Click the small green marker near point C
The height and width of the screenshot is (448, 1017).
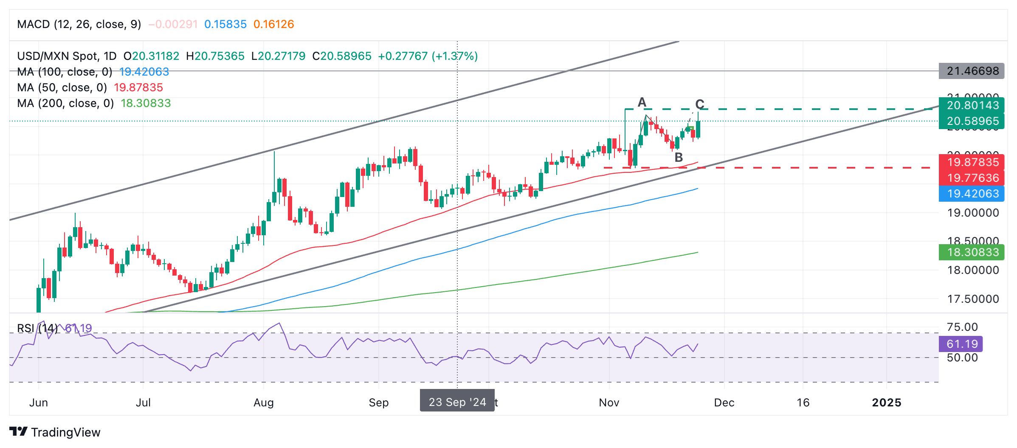[691, 128]
